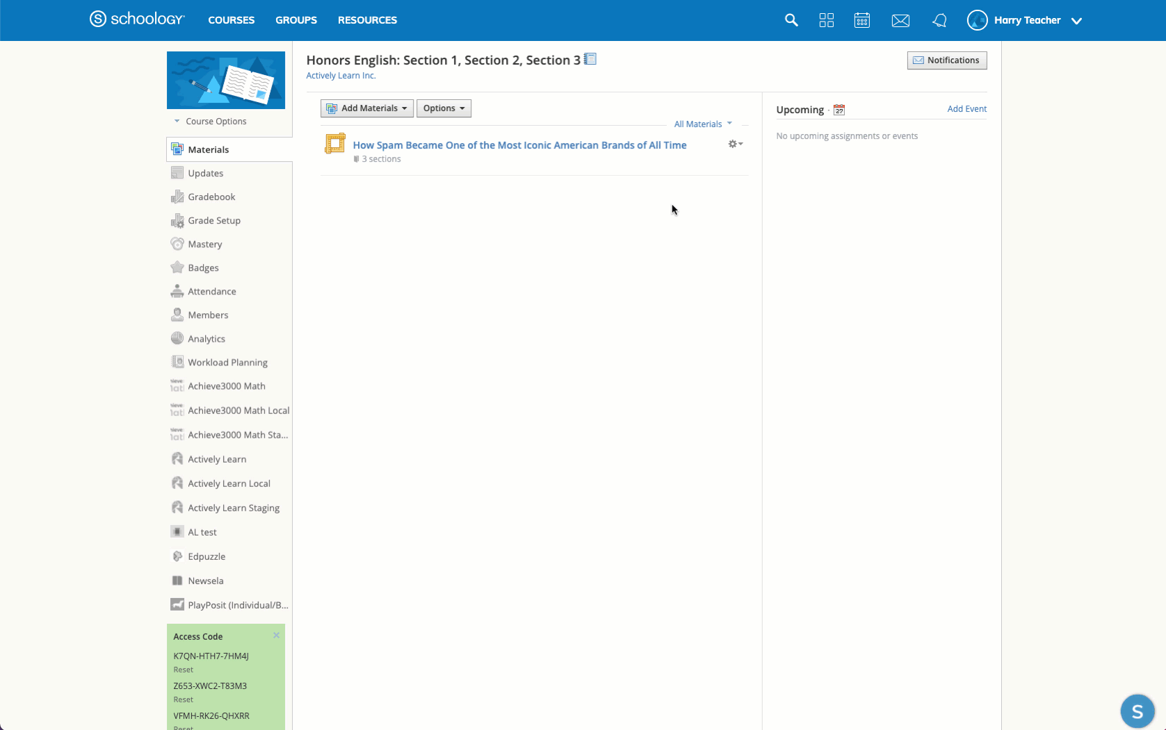This screenshot has width=1166, height=730.
Task: Click the Edpuzzle icon
Action: tap(177, 556)
